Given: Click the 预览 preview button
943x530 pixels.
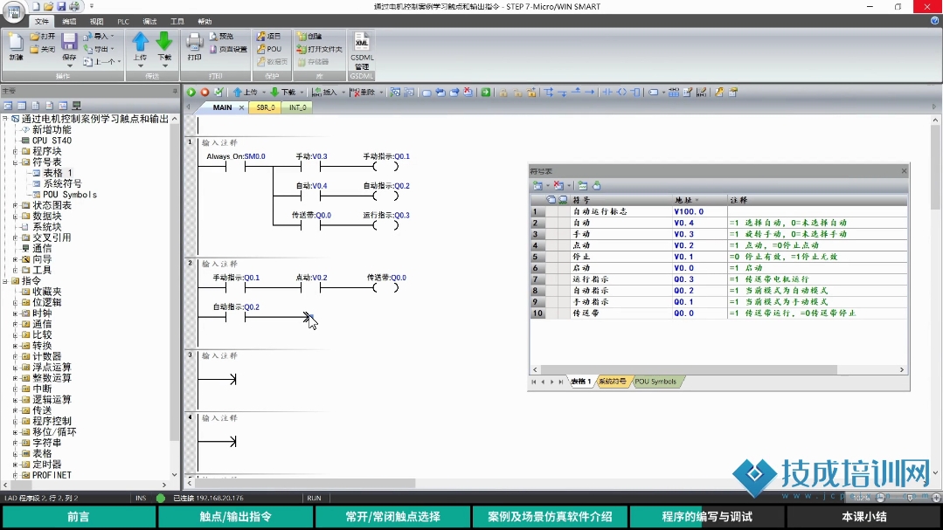Looking at the screenshot, I should click(221, 36).
